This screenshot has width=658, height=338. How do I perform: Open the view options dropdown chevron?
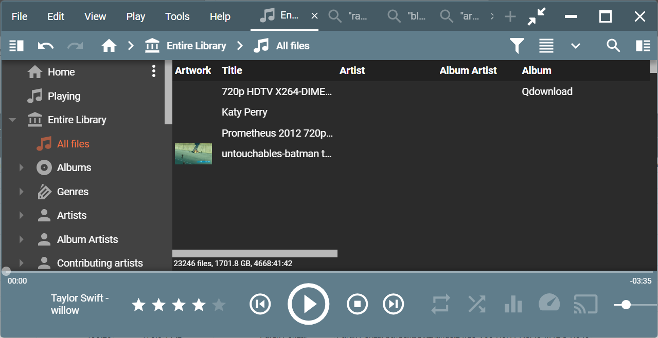point(575,46)
